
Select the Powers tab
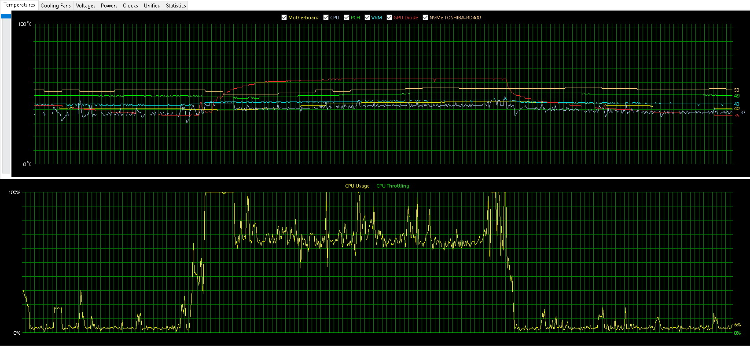point(109,6)
